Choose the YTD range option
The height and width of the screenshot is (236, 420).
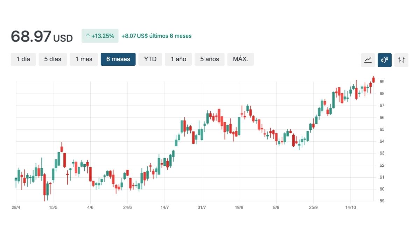150,59
